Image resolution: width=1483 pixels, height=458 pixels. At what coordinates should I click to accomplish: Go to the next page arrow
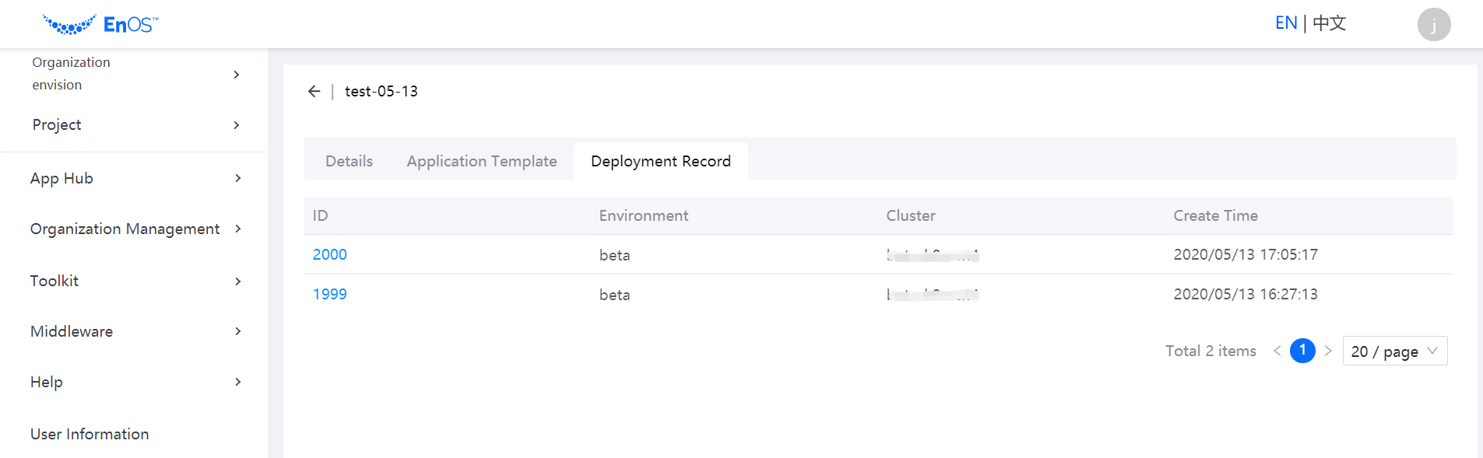point(1328,351)
